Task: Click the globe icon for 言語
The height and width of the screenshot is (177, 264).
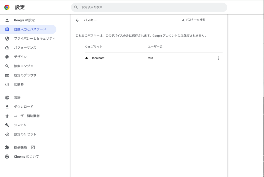Action: pos(7,98)
